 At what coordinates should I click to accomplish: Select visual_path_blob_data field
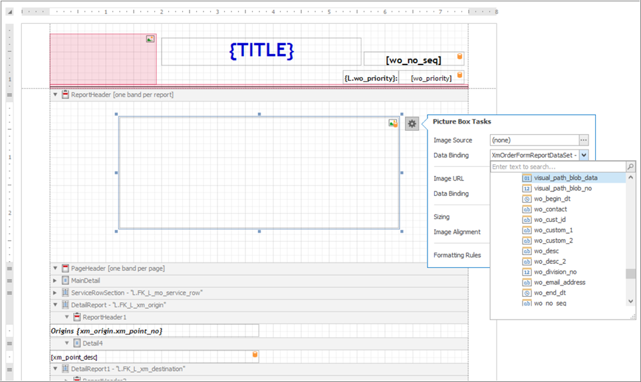(x=565, y=178)
